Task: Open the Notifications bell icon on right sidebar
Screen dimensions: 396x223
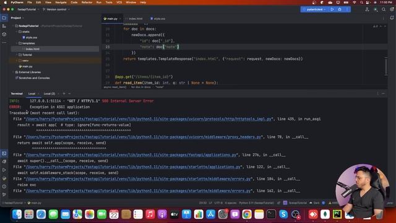Action: (392, 18)
